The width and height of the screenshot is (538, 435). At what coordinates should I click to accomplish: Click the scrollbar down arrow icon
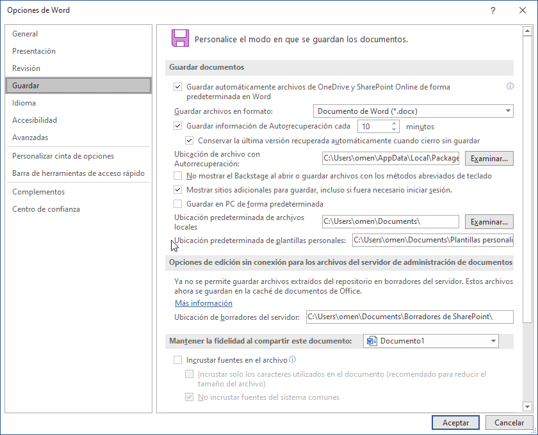[x=528, y=406]
